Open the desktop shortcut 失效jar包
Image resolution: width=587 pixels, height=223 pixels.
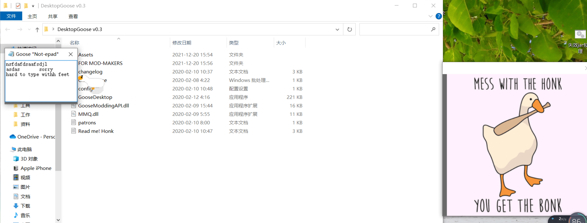(x=580, y=42)
